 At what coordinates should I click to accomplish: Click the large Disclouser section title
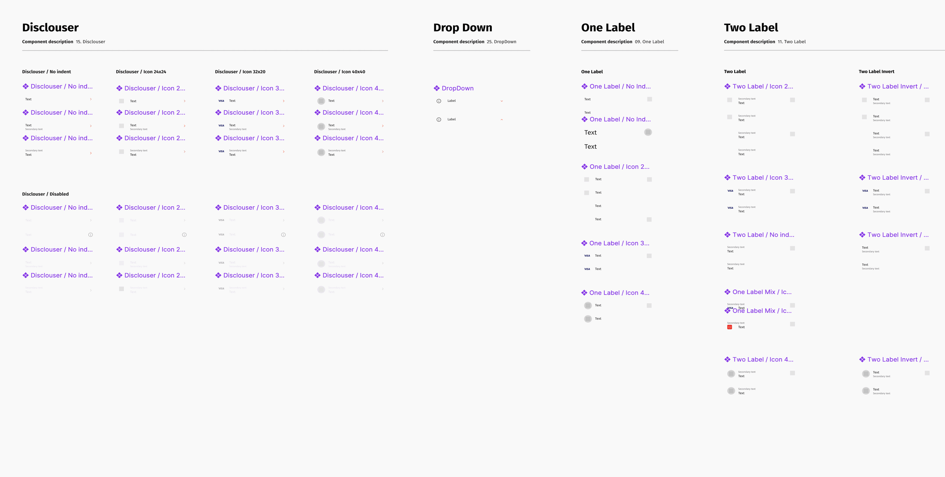50,28
